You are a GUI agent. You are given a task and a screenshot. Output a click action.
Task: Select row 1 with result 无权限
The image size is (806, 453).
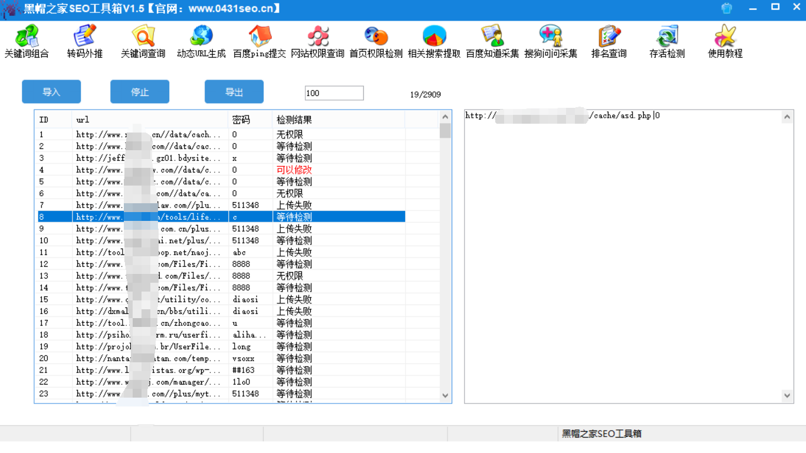coord(221,134)
